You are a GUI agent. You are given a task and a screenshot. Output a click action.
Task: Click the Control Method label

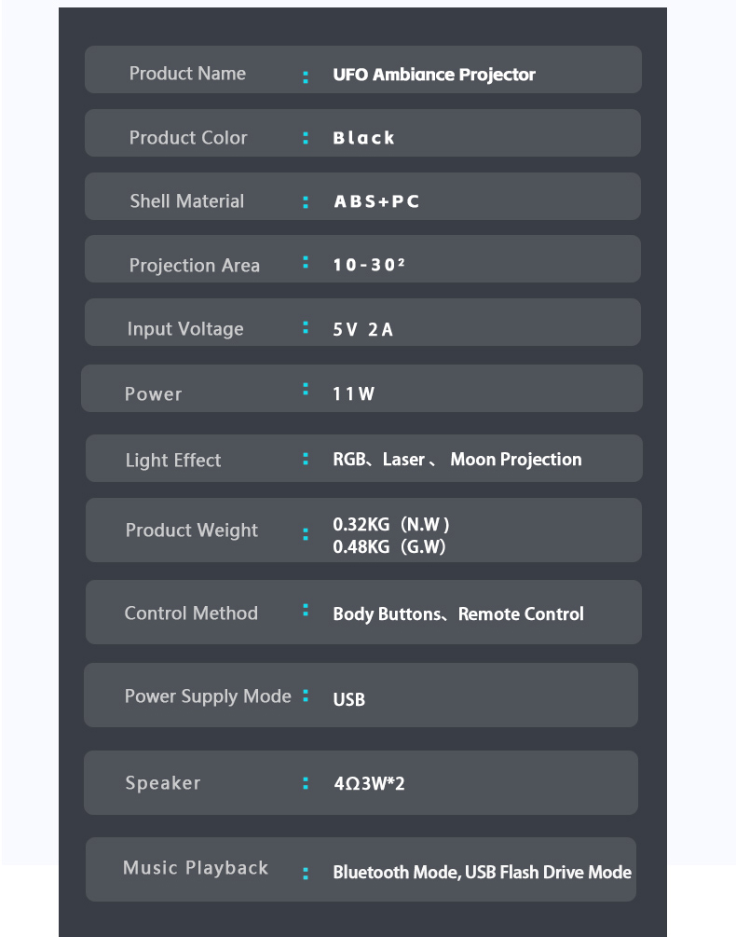pos(191,613)
